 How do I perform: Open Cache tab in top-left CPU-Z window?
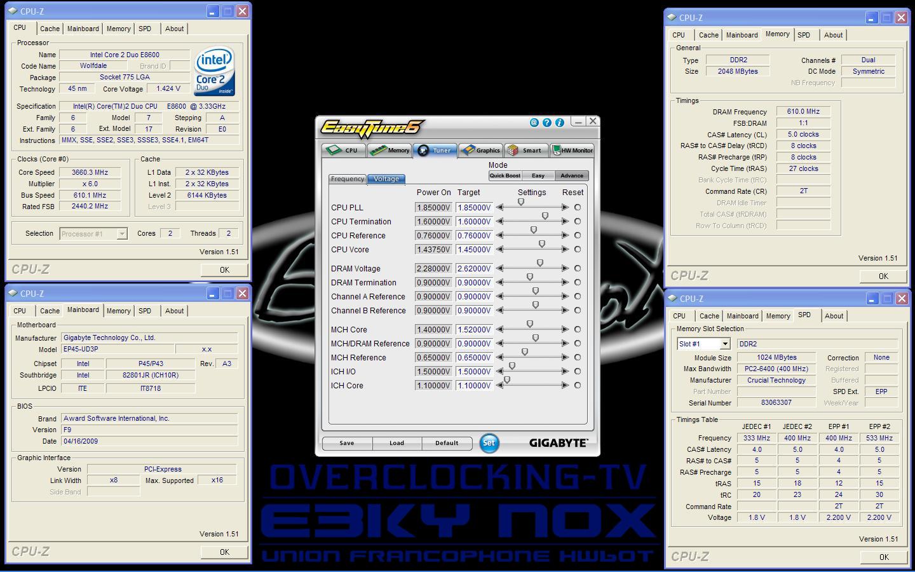click(50, 29)
